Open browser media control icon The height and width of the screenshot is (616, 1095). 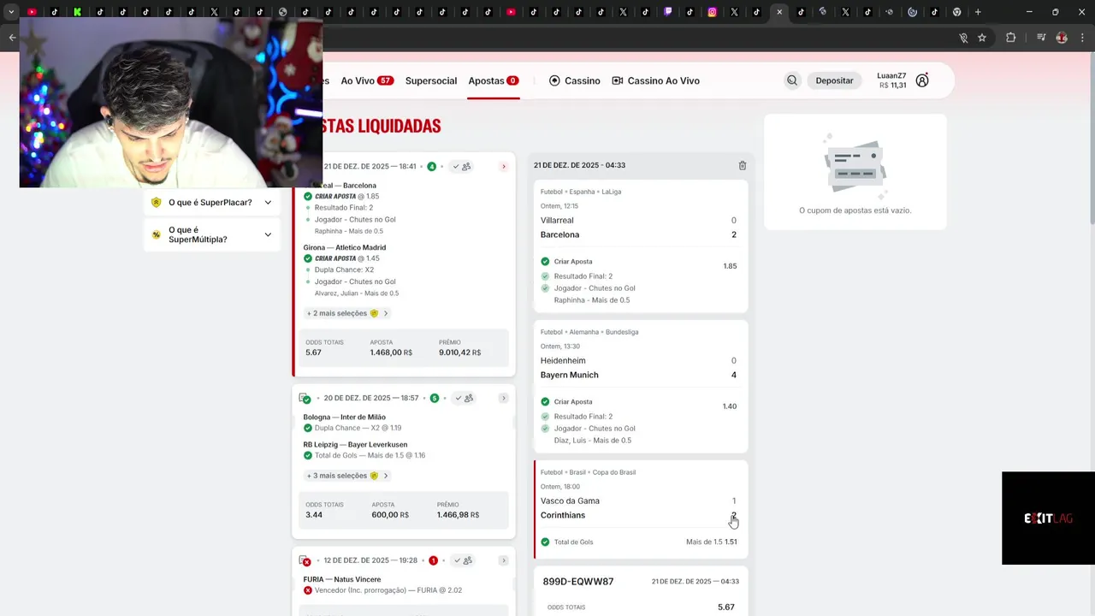coord(1041,38)
